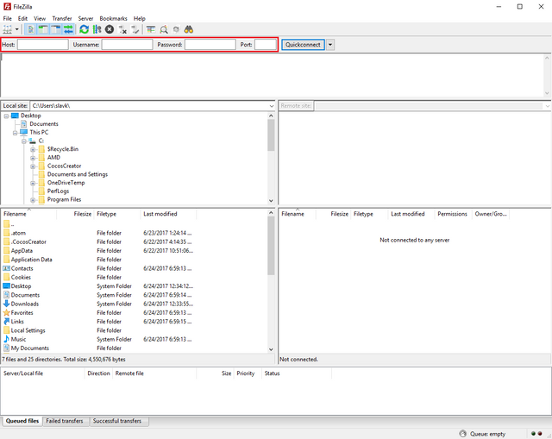Focus the Port input field
The height and width of the screenshot is (439, 552).
(266, 45)
